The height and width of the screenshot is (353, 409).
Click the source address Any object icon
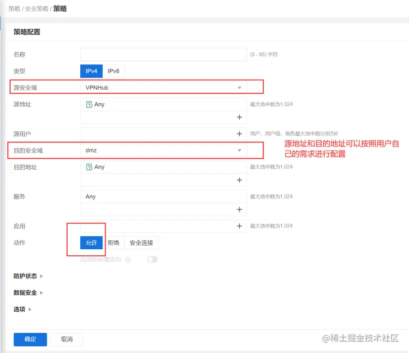coord(89,105)
